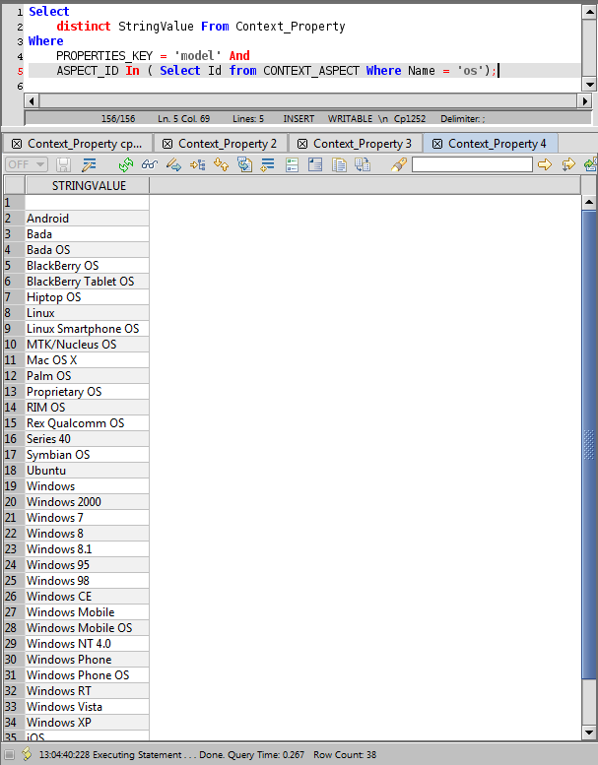Close the Context_Property 4 tab
598x765 pixels.
tap(437, 144)
